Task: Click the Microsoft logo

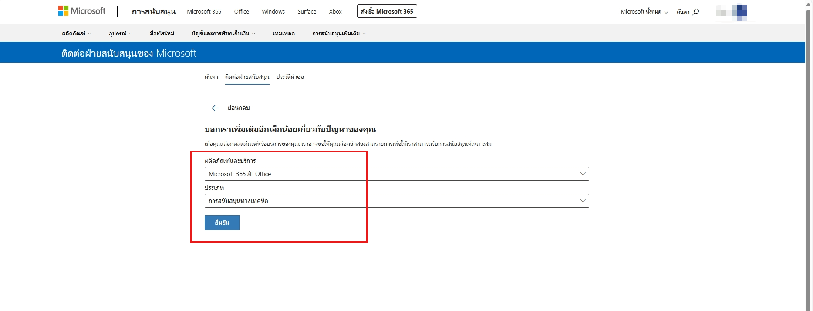Action: coord(82,11)
